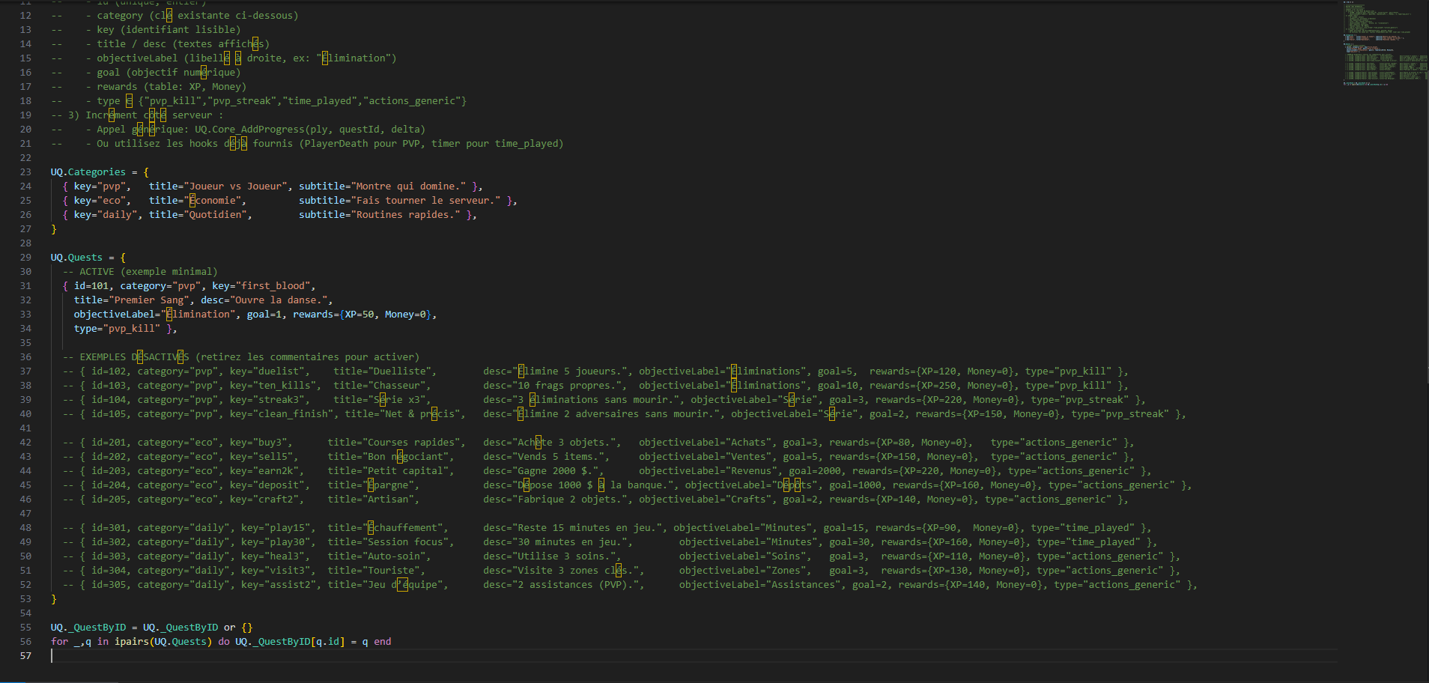The width and height of the screenshot is (1429, 683).
Task: Click key="deposit" string
Action: pyautogui.click(x=267, y=485)
